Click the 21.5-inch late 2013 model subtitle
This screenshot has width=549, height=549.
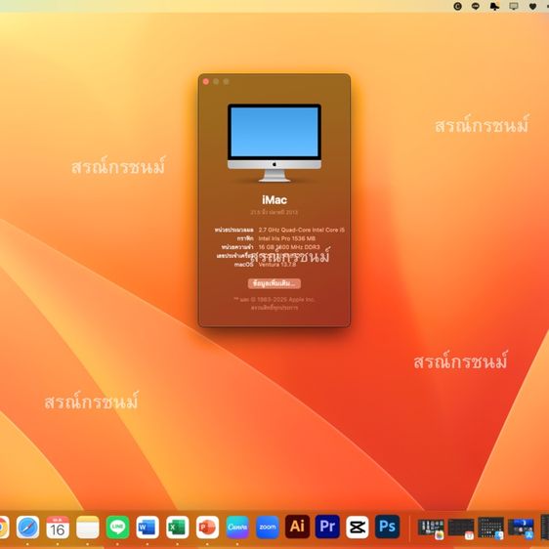274,212
